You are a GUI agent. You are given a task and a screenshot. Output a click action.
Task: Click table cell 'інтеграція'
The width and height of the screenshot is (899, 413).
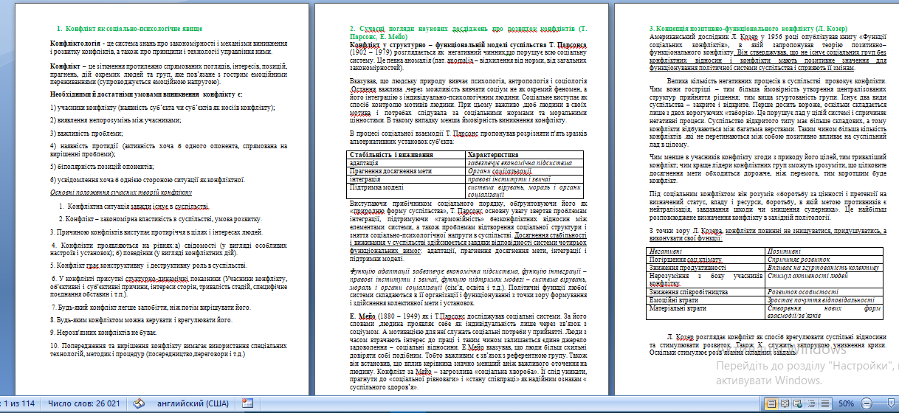[365, 178]
